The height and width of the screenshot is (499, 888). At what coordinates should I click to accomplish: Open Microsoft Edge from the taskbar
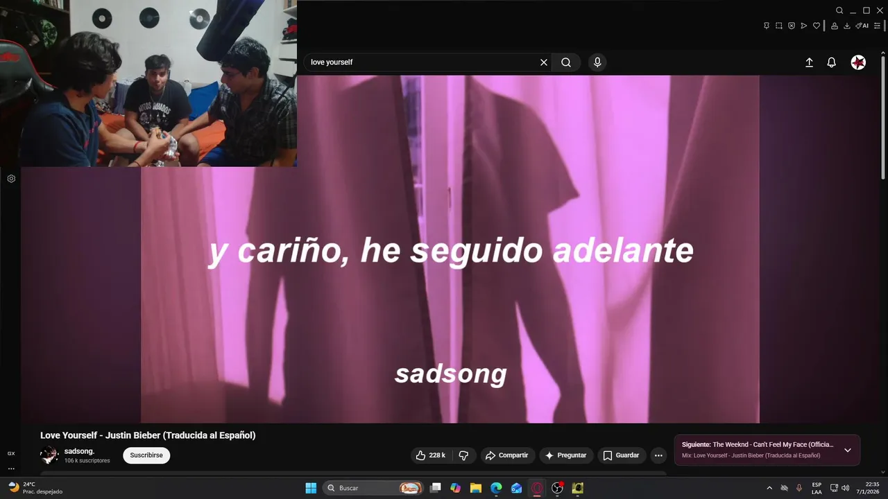pyautogui.click(x=496, y=488)
